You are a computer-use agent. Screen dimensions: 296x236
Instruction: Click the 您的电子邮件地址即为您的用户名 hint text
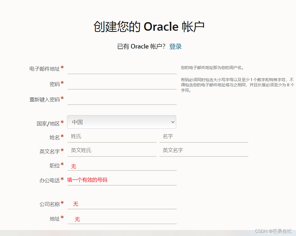click(213, 68)
